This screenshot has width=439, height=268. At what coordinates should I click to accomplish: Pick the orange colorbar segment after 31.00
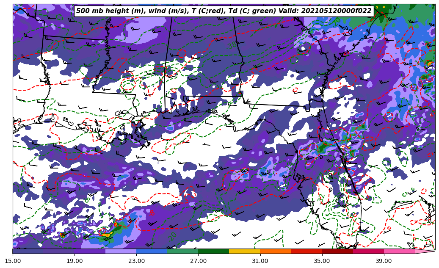(276, 251)
